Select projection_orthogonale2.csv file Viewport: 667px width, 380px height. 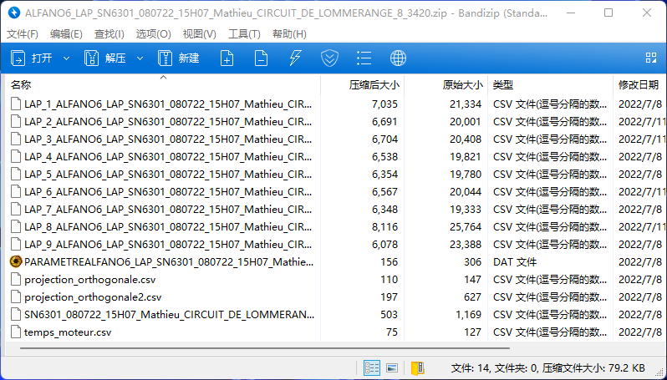click(335, 297)
